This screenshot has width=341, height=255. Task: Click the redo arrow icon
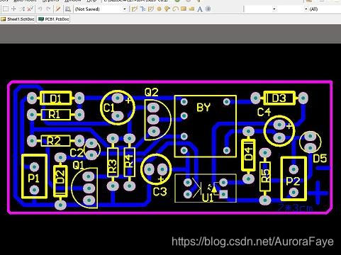[48, 9]
